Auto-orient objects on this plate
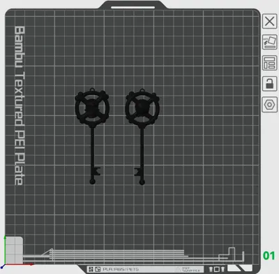Screen dimensions: 279x274 [x=269, y=42]
